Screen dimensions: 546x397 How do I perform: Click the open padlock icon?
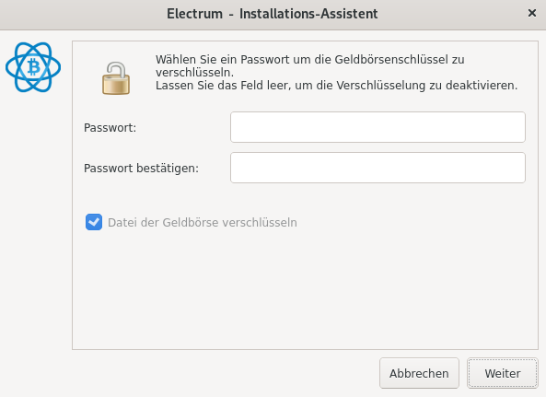tap(116, 78)
